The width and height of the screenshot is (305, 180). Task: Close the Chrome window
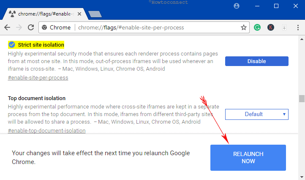click(x=295, y=6)
